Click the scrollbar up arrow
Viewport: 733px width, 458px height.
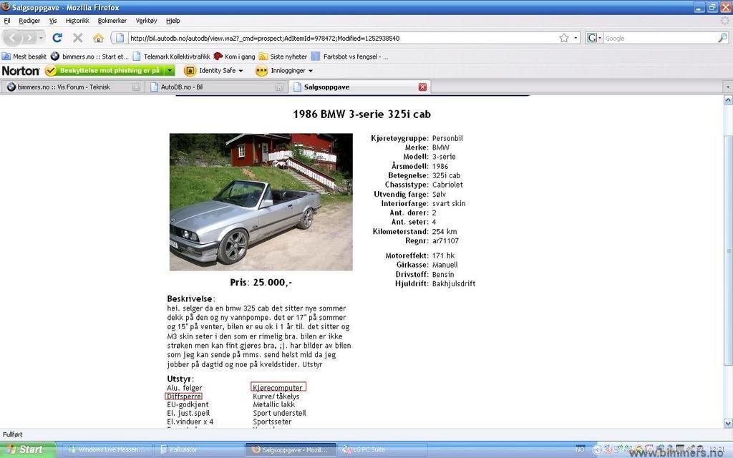pos(728,99)
